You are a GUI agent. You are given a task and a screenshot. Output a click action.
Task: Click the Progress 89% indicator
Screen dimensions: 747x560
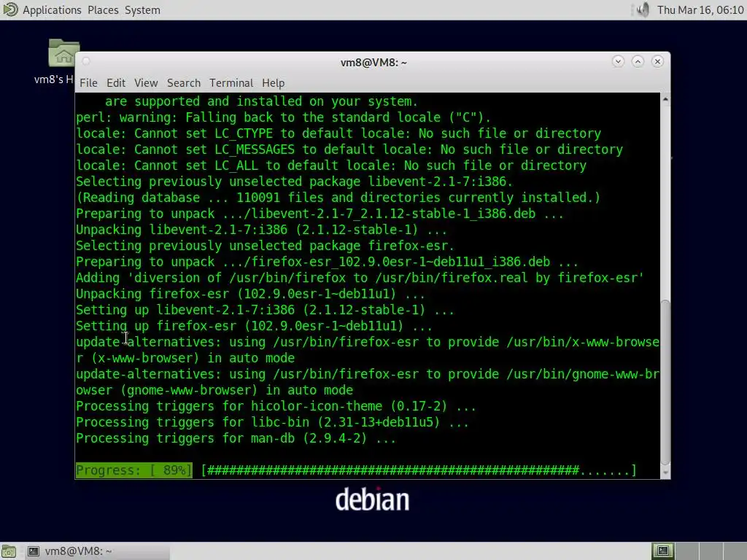coord(134,470)
